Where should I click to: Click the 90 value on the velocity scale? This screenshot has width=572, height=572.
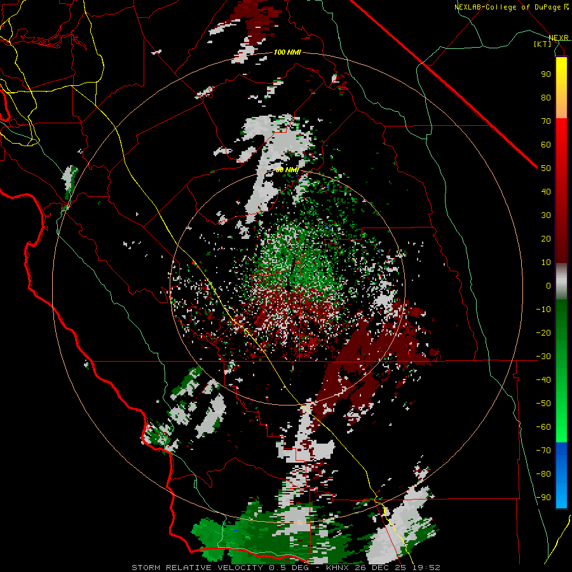click(546, 74)
